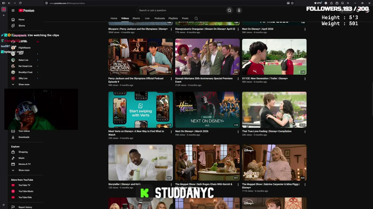Open options menu for O11CE New Generation trailer
The height and width of the screenshot is (209, 373).
click(305, 79)
